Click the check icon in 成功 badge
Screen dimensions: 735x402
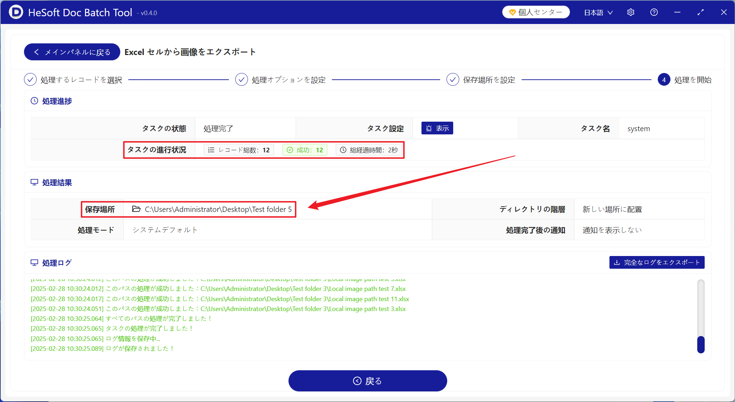coord(290,150)
